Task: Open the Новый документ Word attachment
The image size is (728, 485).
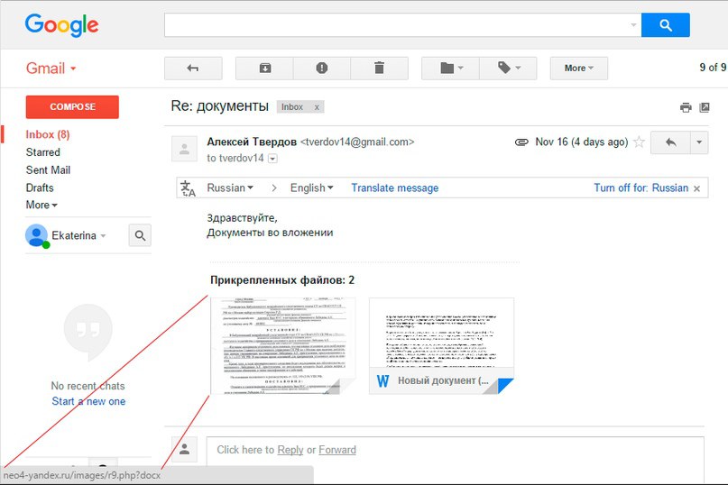Action: pos(441,346)
